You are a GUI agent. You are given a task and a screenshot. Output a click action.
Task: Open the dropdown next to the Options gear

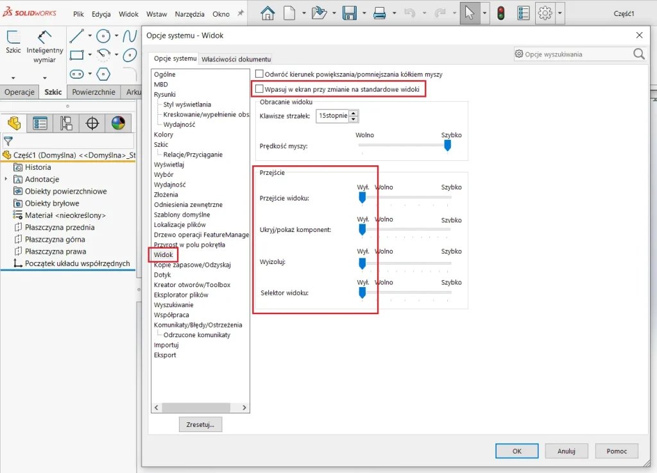[x=559, y=13]
